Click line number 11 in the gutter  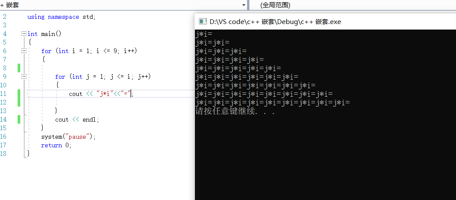tap(4, 94)
